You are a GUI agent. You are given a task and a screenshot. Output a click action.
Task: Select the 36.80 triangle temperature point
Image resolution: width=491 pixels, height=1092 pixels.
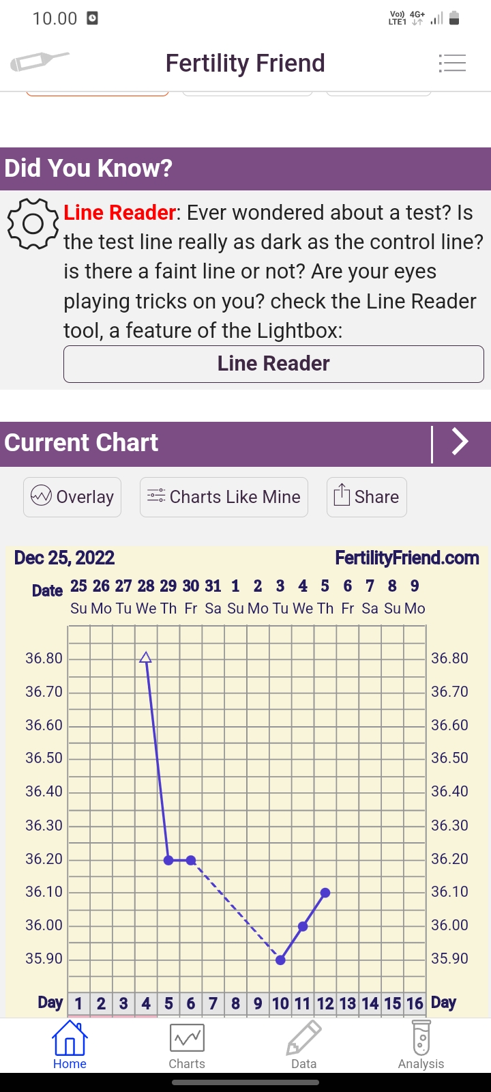[x=145, y=658]
